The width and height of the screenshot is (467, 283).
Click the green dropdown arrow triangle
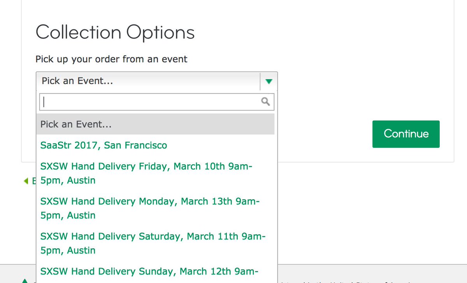coord(269,81)
